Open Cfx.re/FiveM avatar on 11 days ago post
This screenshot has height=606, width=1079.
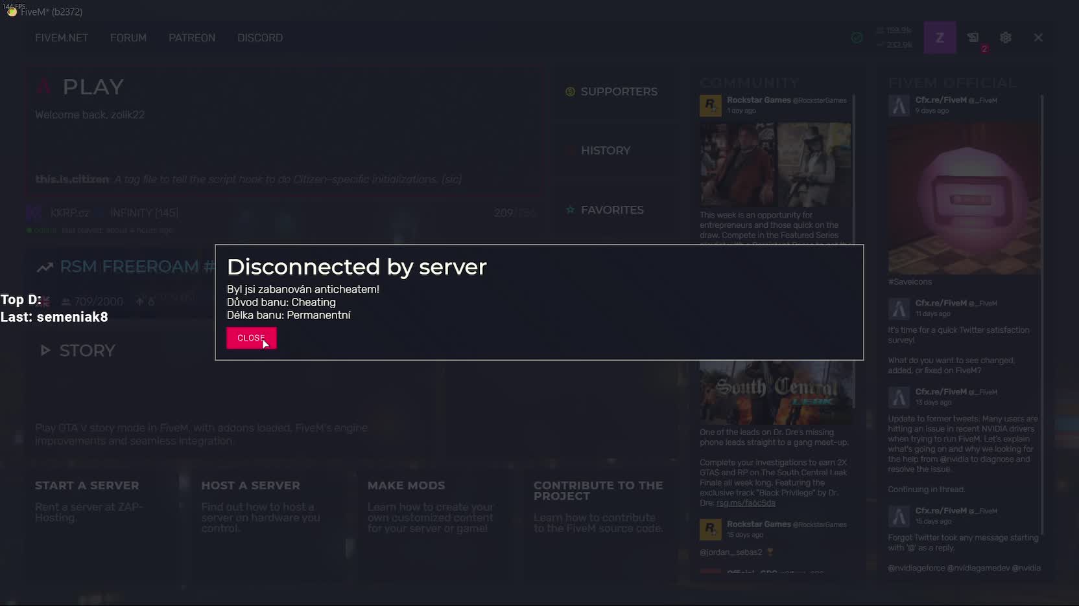point(899,309)
